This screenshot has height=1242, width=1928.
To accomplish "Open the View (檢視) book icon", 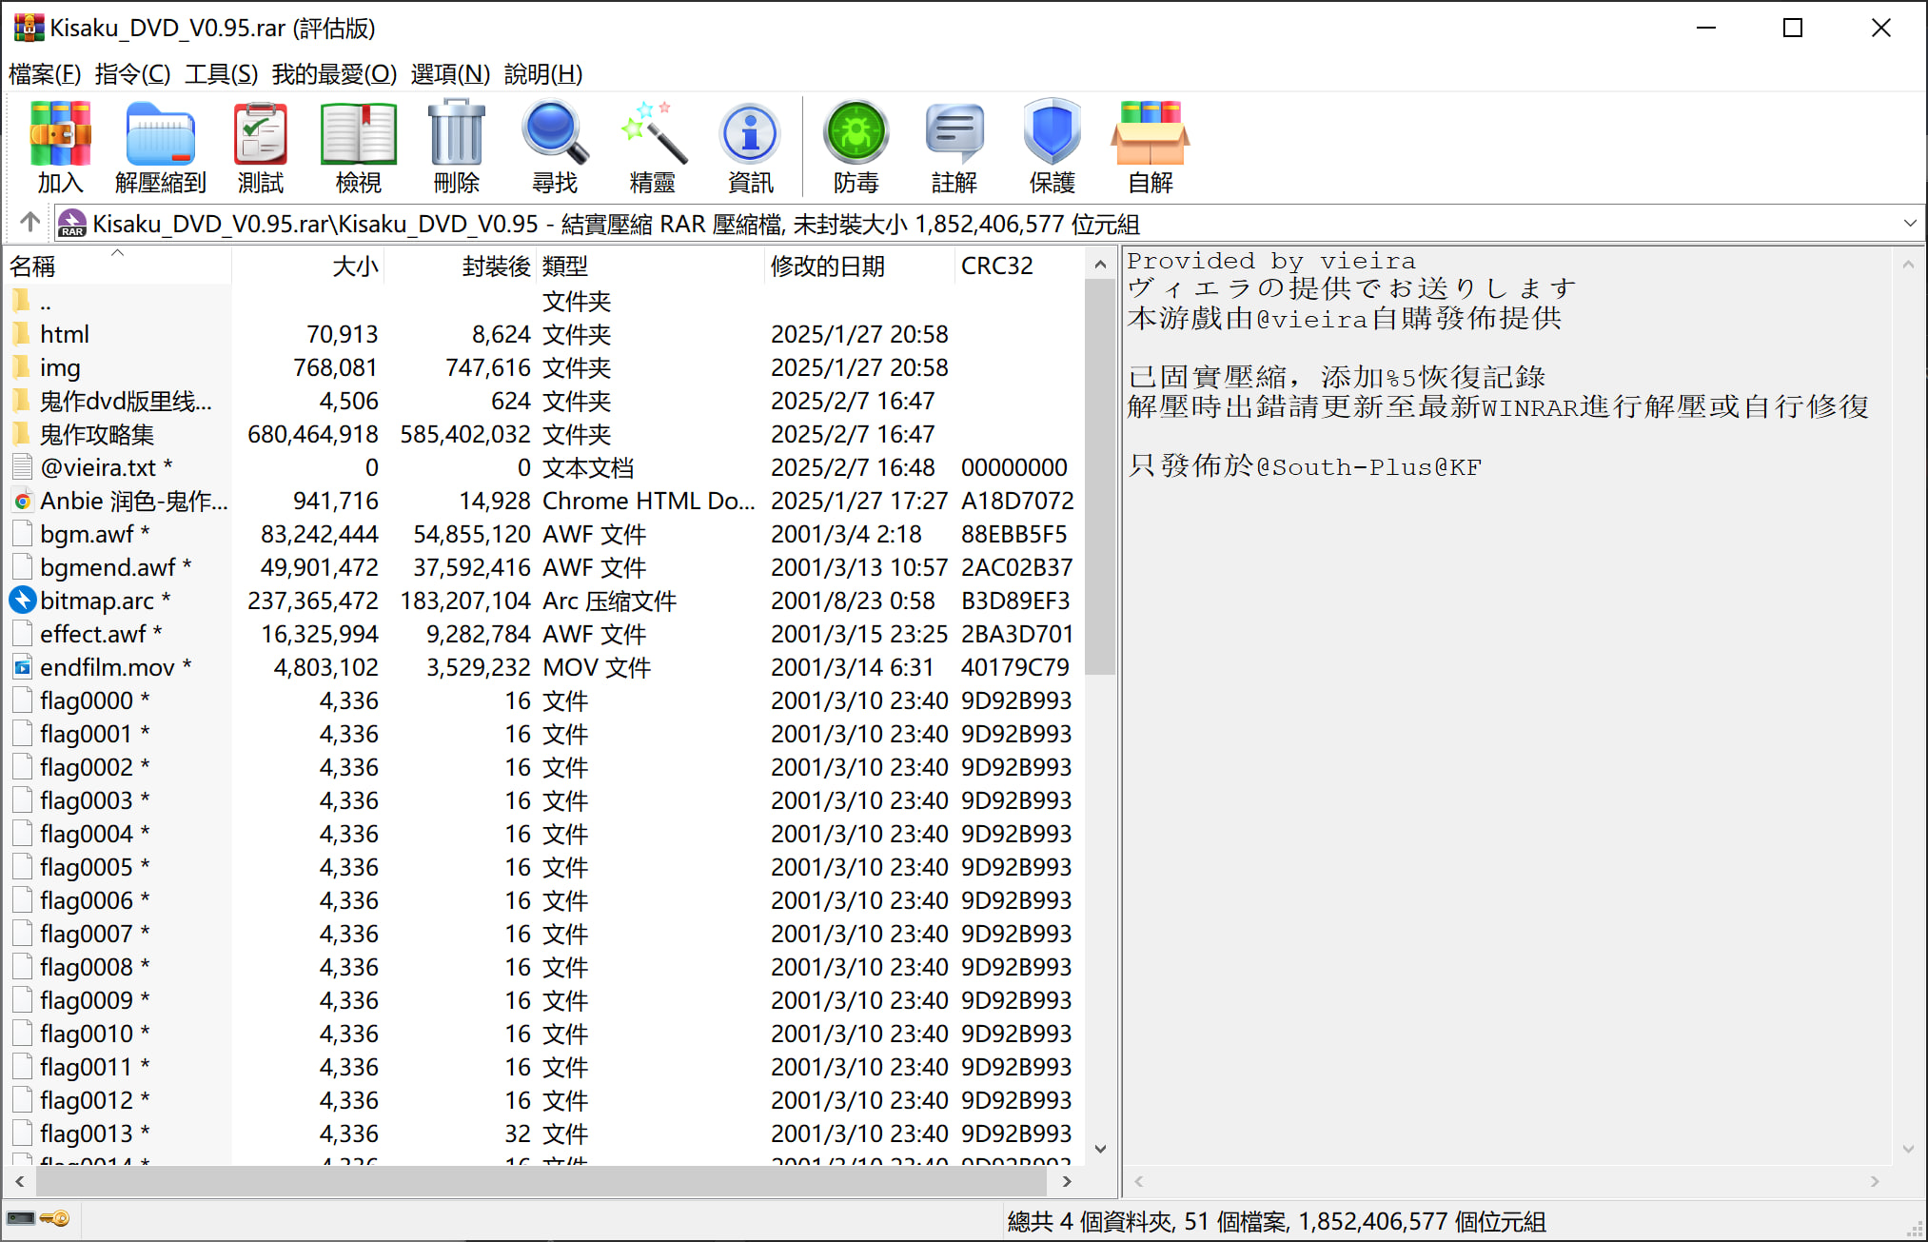I will pyautogui.click(x=358, y=146).
